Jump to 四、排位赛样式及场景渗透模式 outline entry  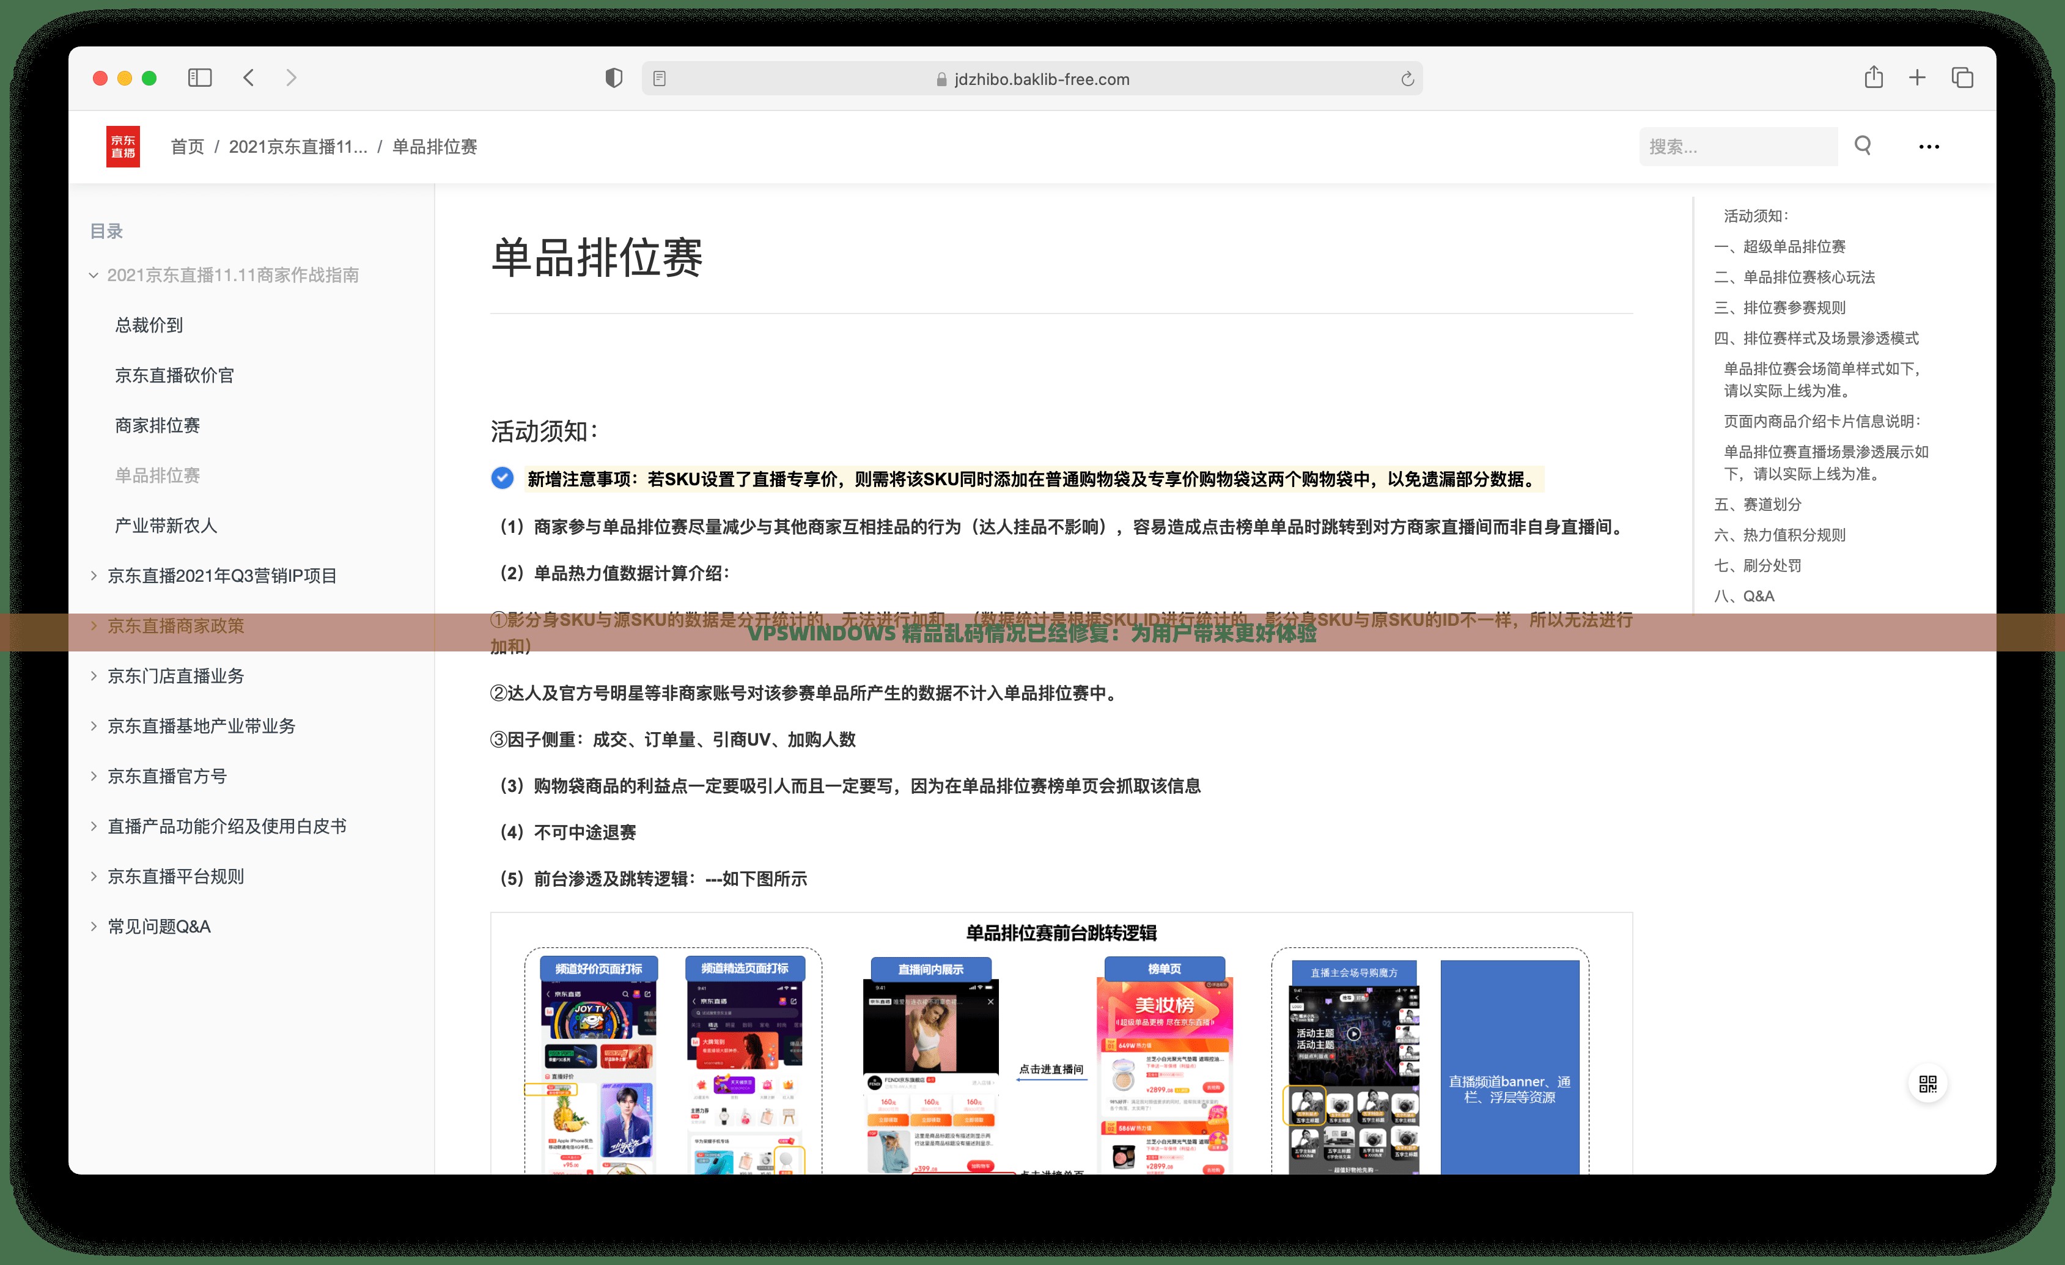1816,339
